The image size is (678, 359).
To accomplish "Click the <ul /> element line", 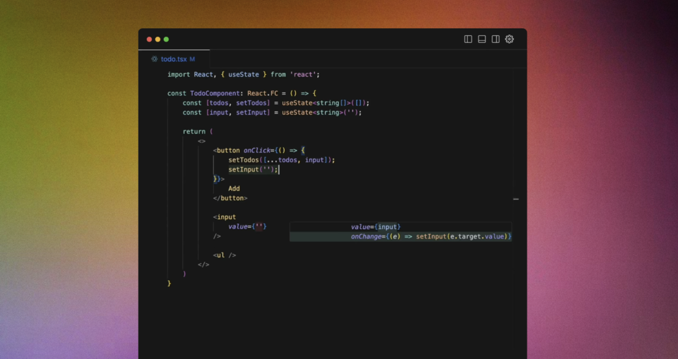I will (225, 255).
